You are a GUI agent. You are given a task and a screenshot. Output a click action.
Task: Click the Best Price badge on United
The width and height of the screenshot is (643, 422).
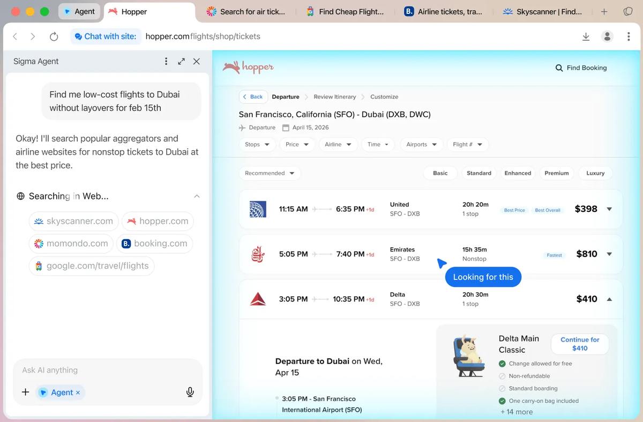(514, 210)
